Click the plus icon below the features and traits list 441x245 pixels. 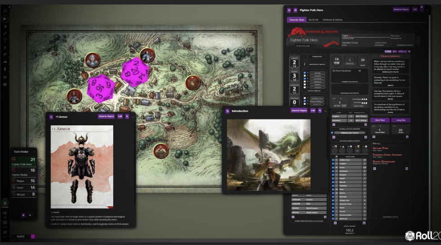[x=374, y=169]
